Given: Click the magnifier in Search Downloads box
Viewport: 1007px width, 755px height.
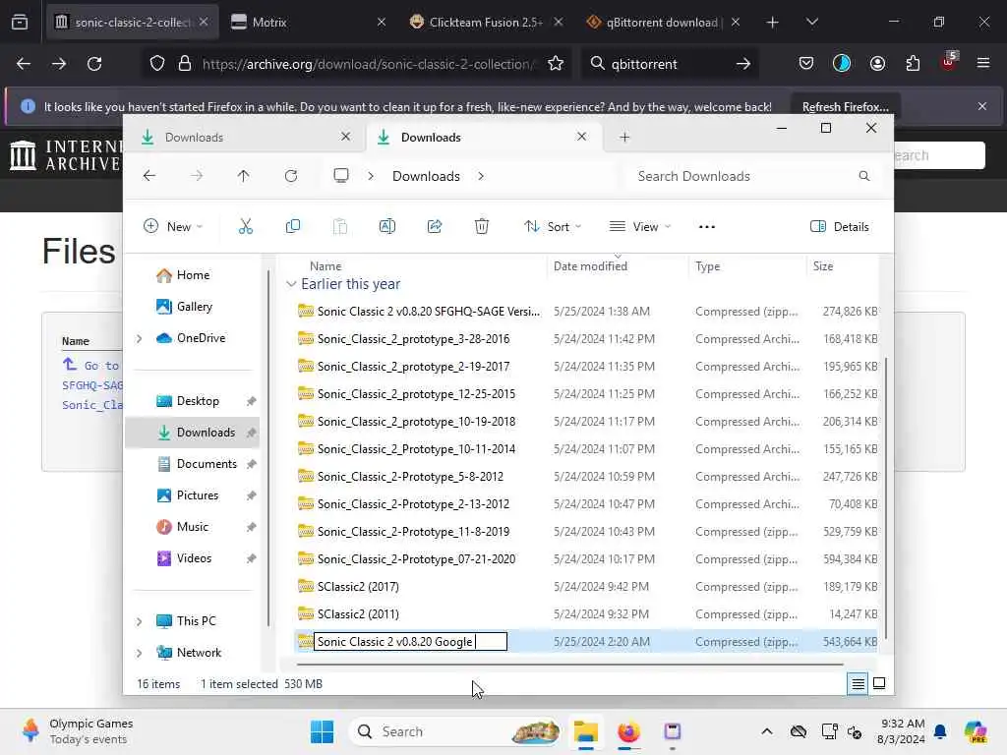Looking at the screenshot, I should [863, 176].
